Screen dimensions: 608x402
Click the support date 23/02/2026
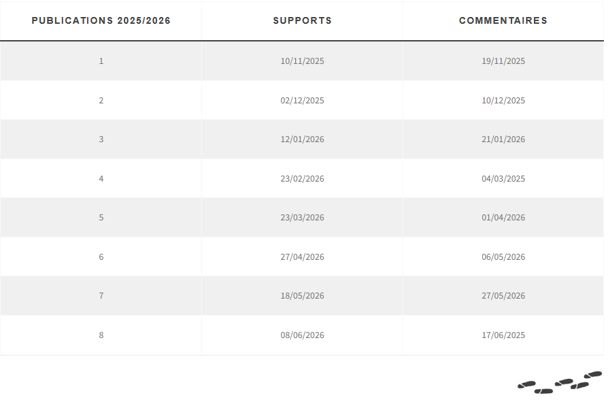(303, 179)
